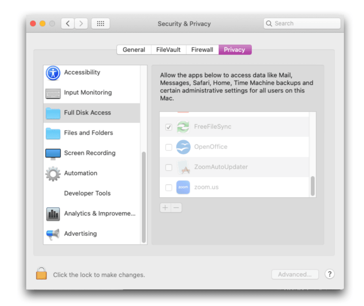The width and height of the screenshot is (364, 306).
Task: Click the Screen Recording display icon
Action: click(x=53, y=153)
